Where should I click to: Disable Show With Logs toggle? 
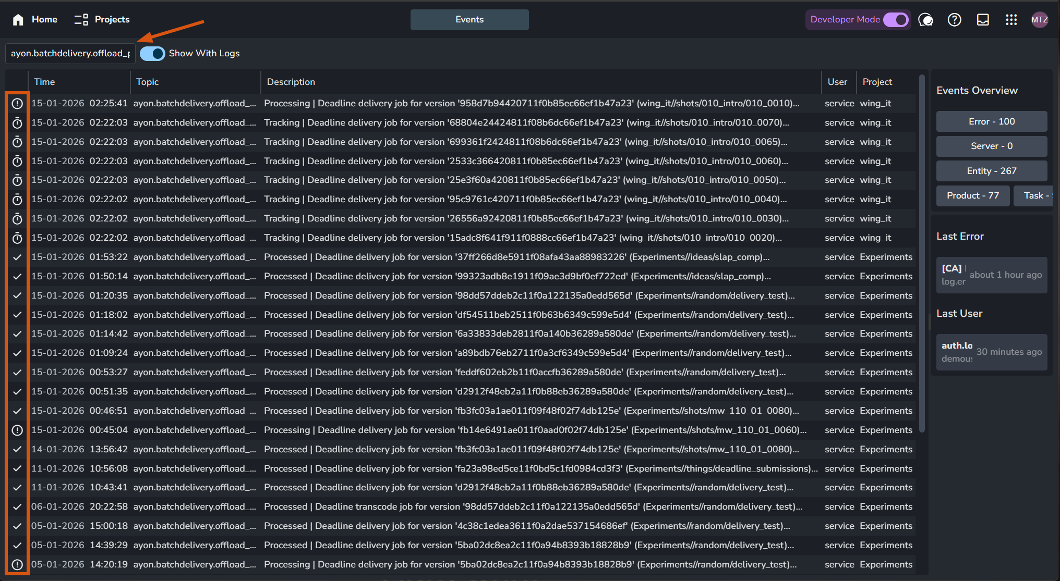(x=152, y=53)
